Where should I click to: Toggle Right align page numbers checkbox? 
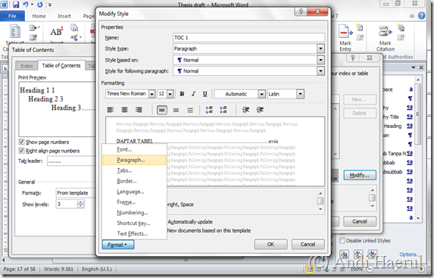tap(21, 151)
